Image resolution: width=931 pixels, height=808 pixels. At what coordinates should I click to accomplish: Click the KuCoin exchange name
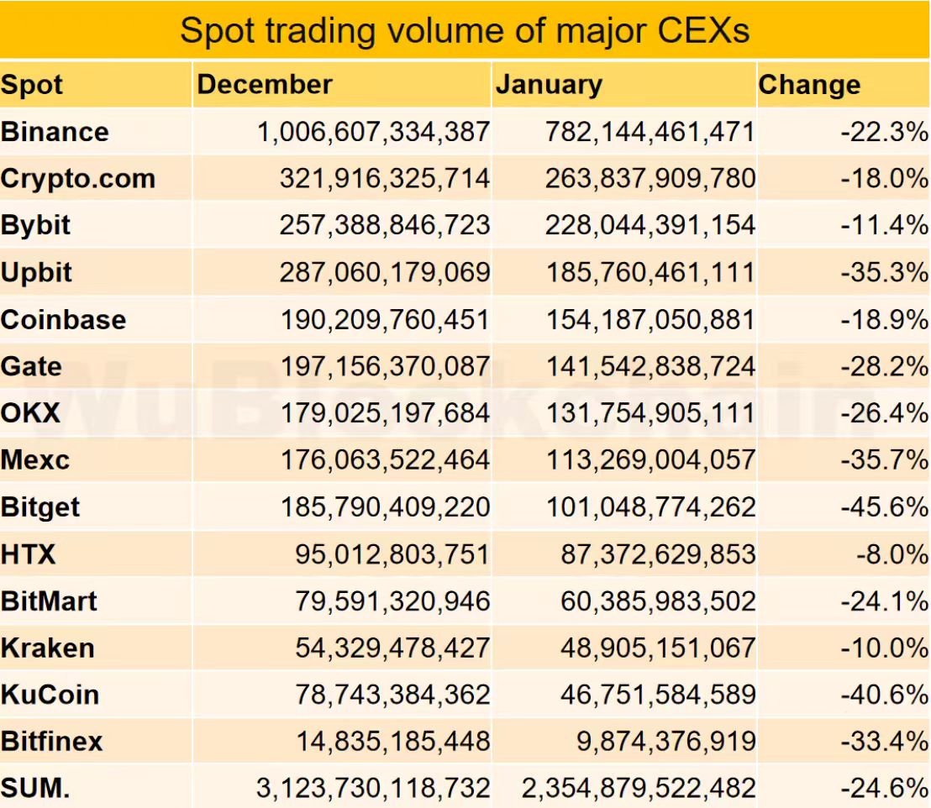[x=50, y=695]
